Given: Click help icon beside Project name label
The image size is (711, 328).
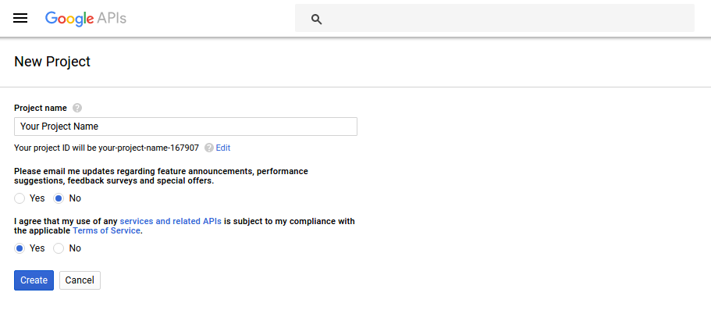Looking at the screenshot, I should pyautogui.click(x=77, y=108).
